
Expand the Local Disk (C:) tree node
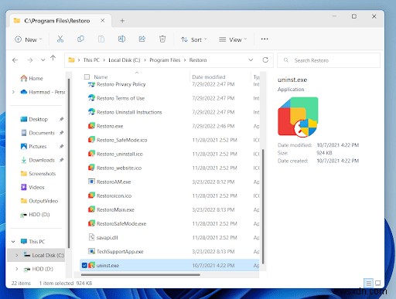[x=17, y=255]
